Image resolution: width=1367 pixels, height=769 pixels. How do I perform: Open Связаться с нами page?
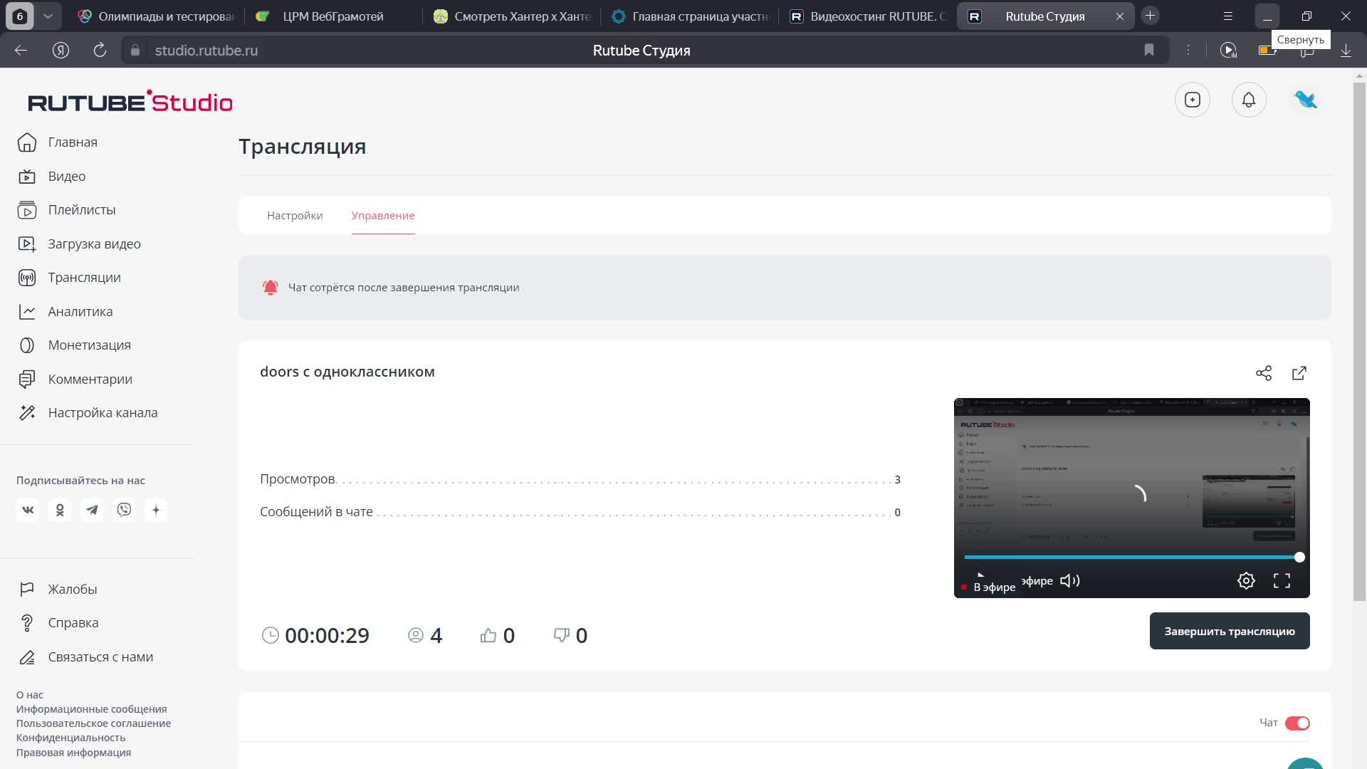click(85, 657)
